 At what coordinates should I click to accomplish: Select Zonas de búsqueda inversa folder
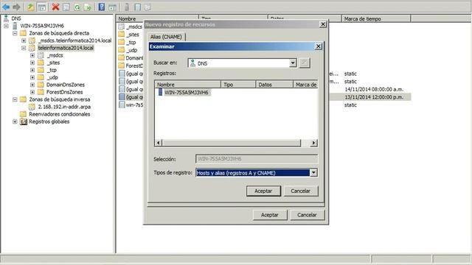(x=59, y=99)
